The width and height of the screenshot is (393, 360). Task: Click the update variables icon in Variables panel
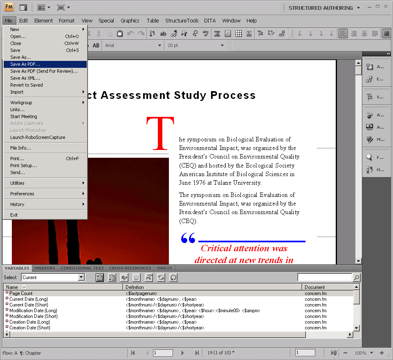160,277
